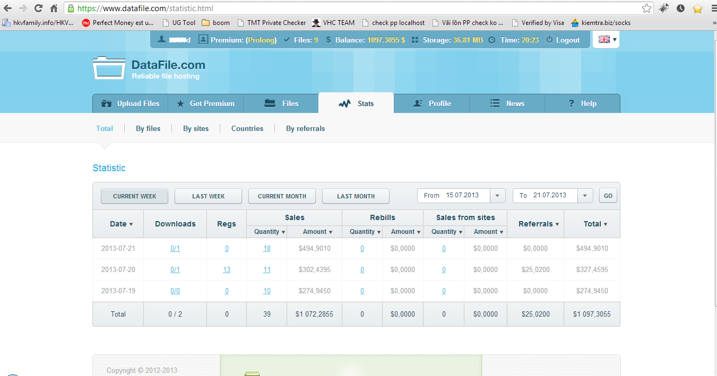Open the browser home page

[x=54, y=8]
